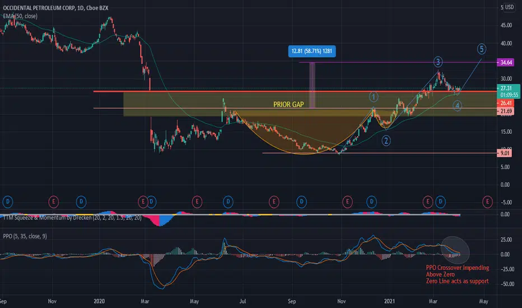The width and height of the screenshot is (522, 308).
Task: Select the wave 5 circled label
Action: click(481, 49)
